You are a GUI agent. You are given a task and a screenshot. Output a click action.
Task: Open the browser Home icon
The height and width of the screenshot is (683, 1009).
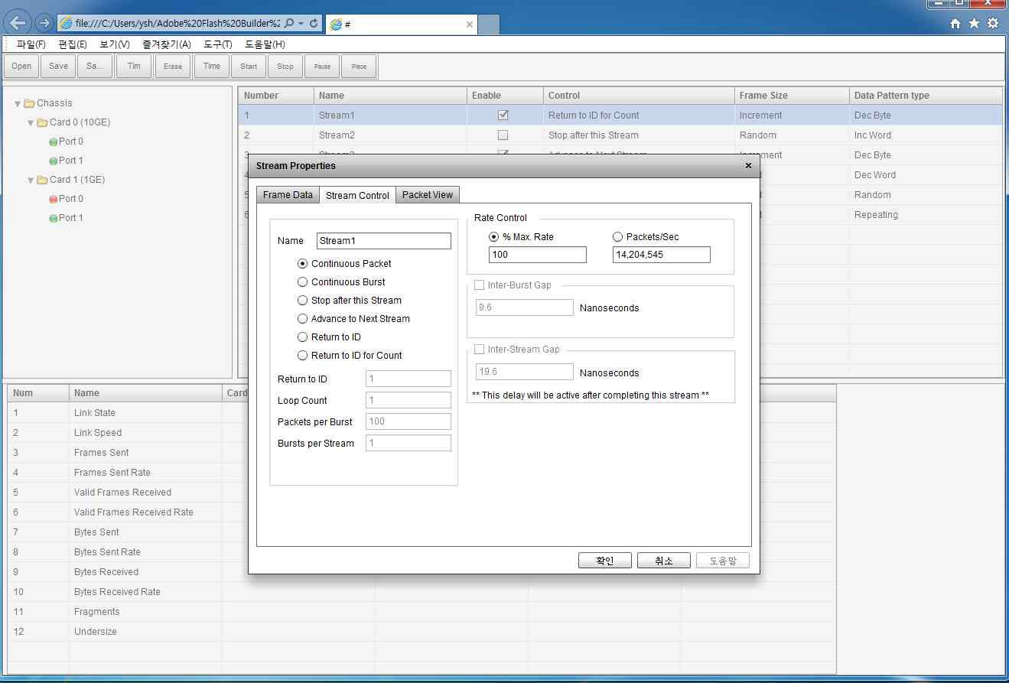(x=955, y=24)
